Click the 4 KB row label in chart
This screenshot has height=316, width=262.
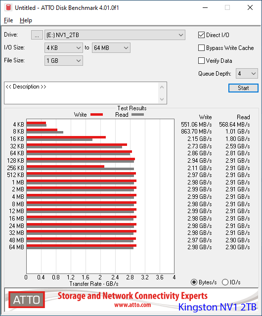[x=18, y=125]
